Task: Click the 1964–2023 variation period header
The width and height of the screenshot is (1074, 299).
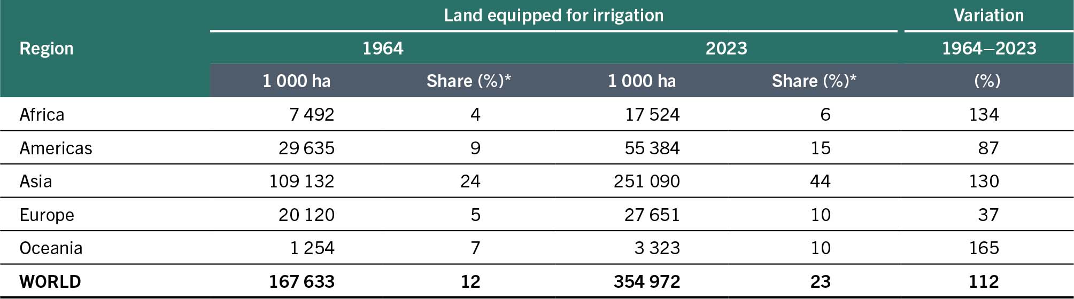Action: pyautogui.click(x=988, y=49)
